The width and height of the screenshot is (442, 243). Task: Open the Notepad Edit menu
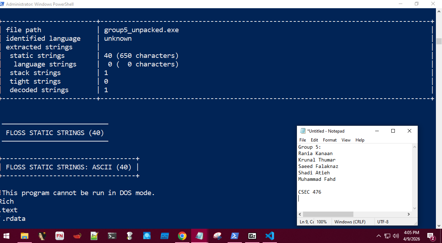pos(314,140)
